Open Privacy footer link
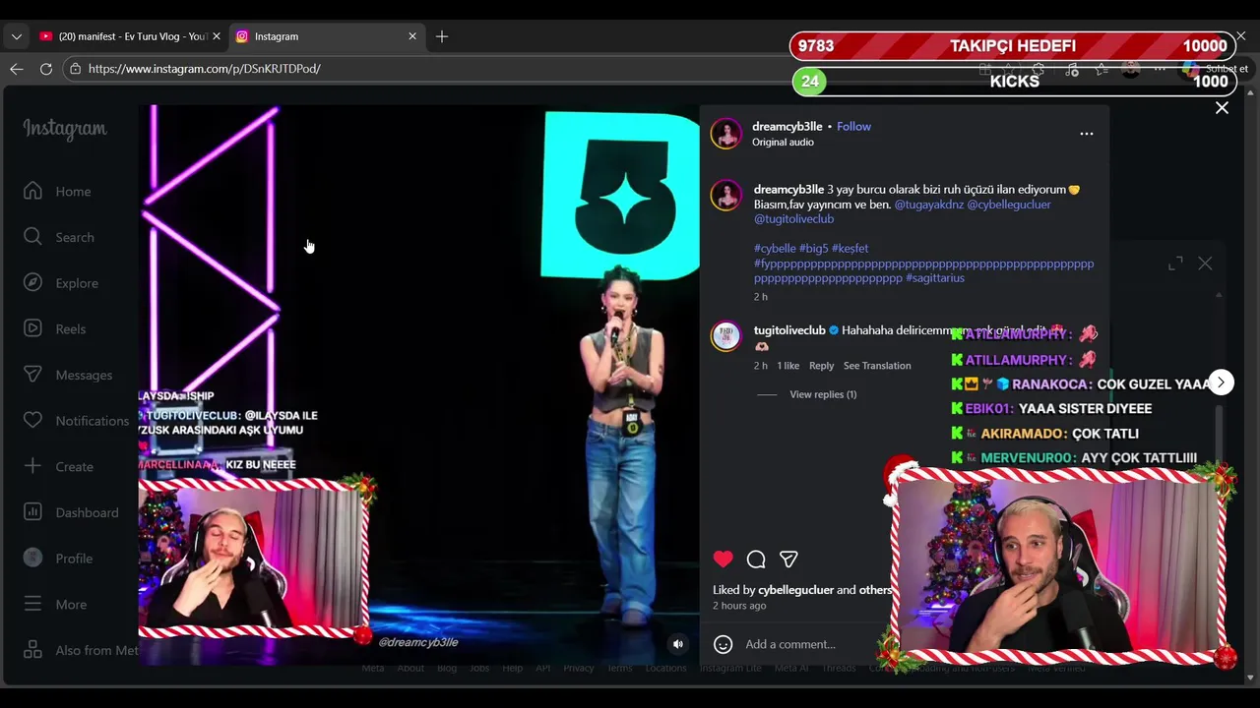Image resolution: width=1260 pixels, height=708 pixels. 578,669
